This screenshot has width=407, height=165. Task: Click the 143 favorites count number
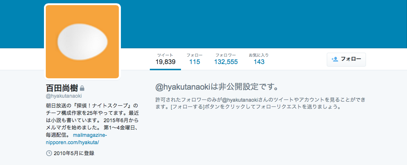click(259, 62)
